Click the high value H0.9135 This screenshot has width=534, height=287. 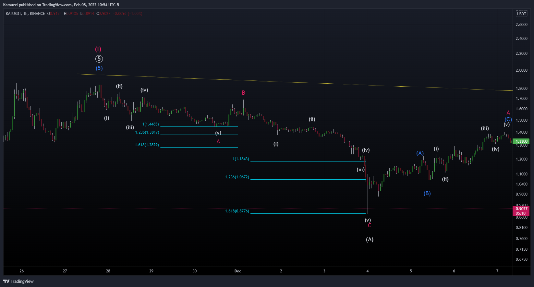click(71, 14)
